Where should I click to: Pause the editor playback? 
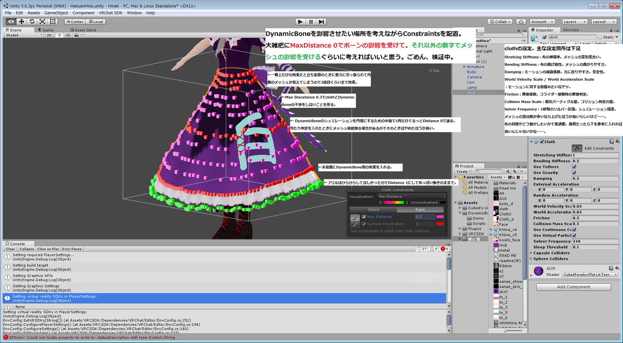(311, 22)
